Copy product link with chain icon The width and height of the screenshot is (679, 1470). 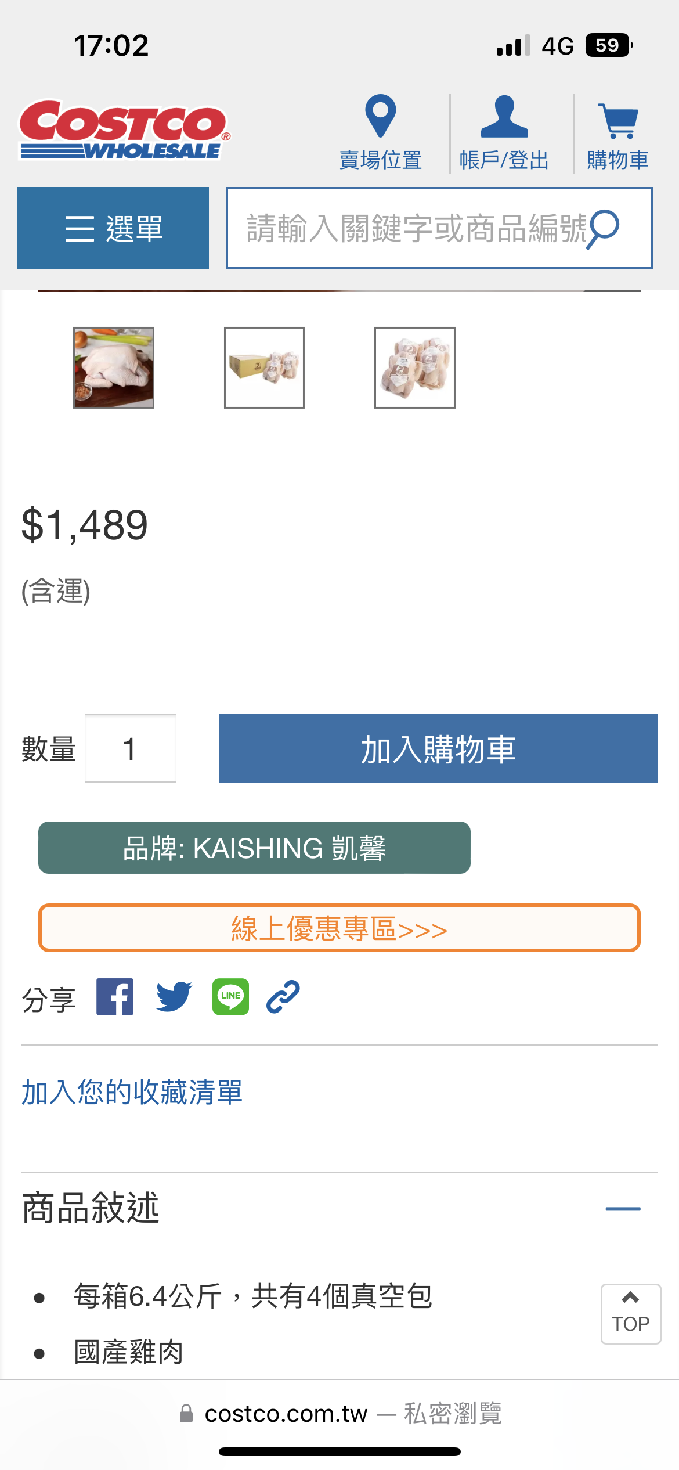[x=283, y=996]
